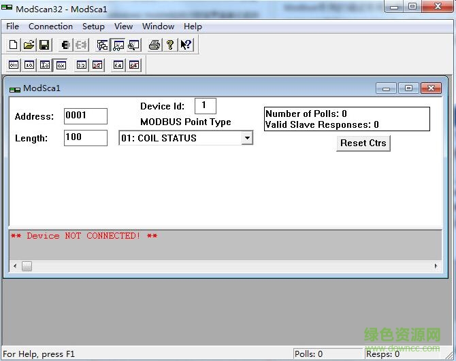Toggle the hexadecimal (0x) display format
The width and height of the screenshot is (456, 361).
61,65
